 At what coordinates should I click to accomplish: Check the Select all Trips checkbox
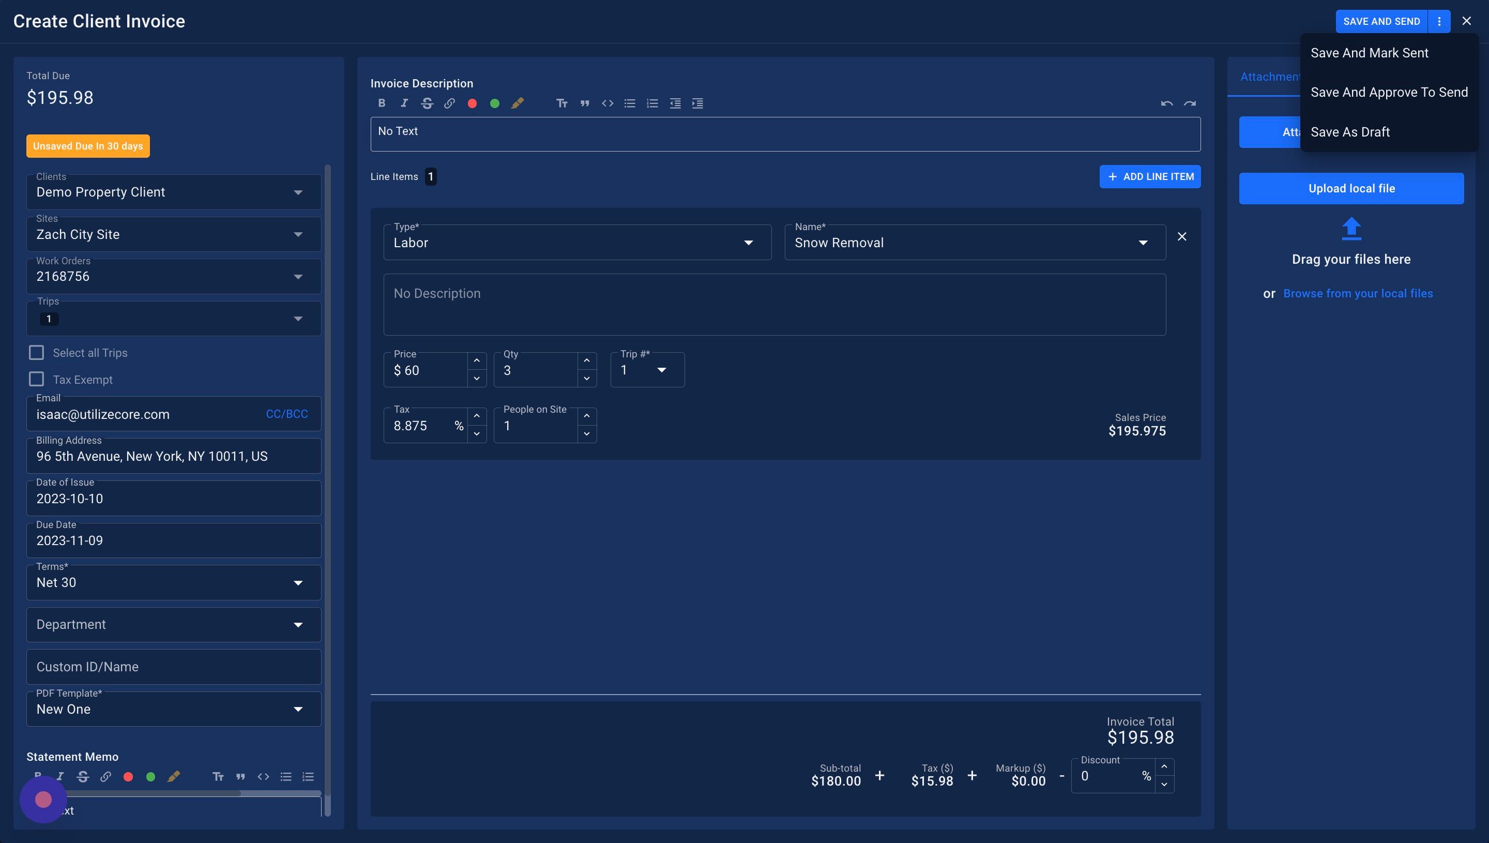click(x=37, y=353)
